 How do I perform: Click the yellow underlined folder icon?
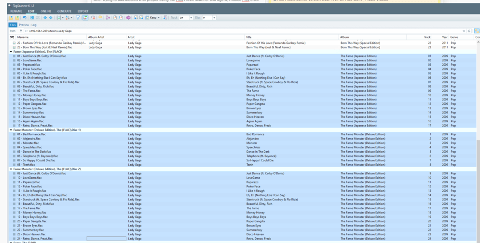point(100,18)
